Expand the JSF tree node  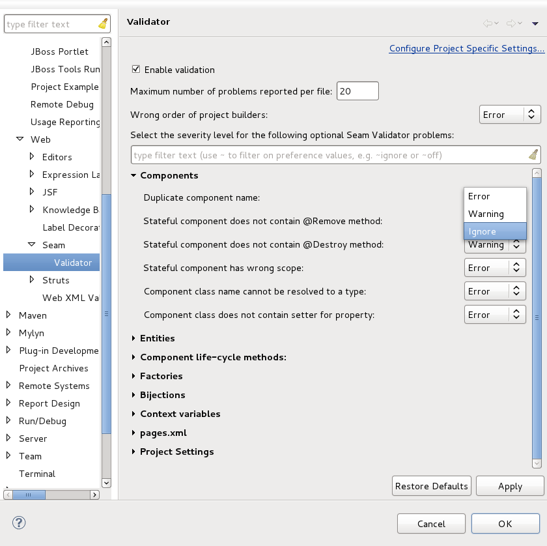click(32, 192)
